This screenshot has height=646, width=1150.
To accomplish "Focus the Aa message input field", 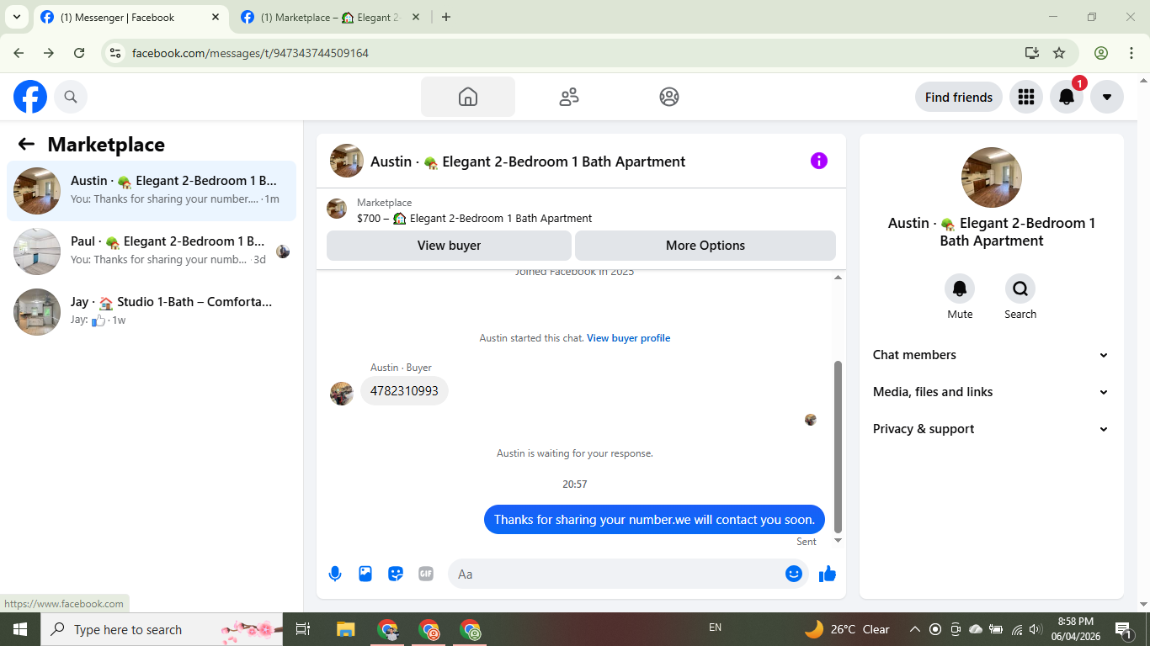I will (616, 574).
